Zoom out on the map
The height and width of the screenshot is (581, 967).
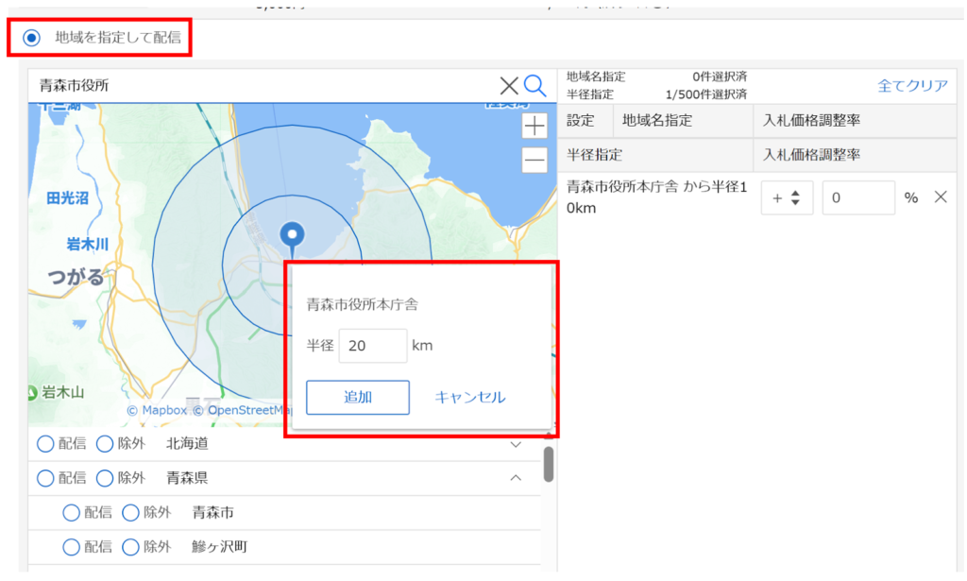click(x=534, y=160)
